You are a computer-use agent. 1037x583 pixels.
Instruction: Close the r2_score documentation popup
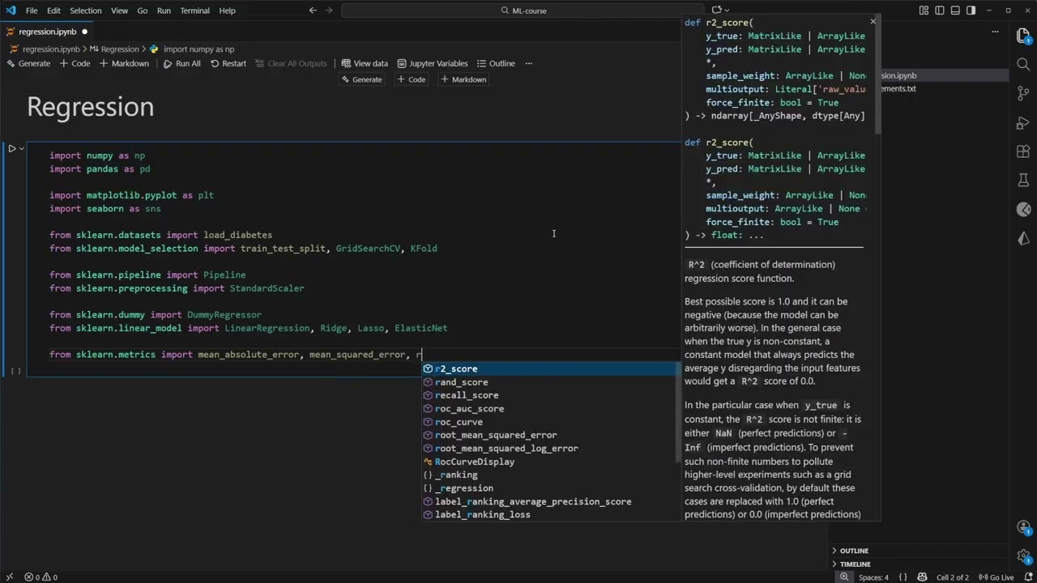873,22
